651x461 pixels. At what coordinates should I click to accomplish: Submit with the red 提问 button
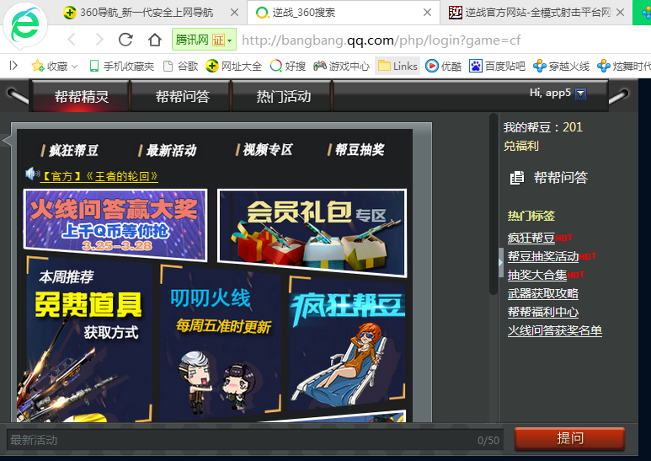point(569,438)
